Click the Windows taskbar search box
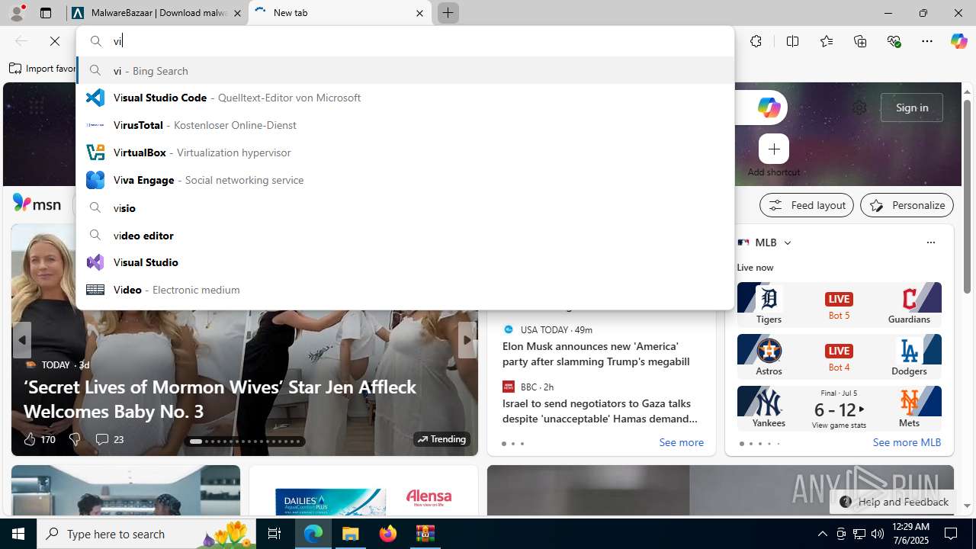Viewport: 976px width, 549px height. (146, 534)
